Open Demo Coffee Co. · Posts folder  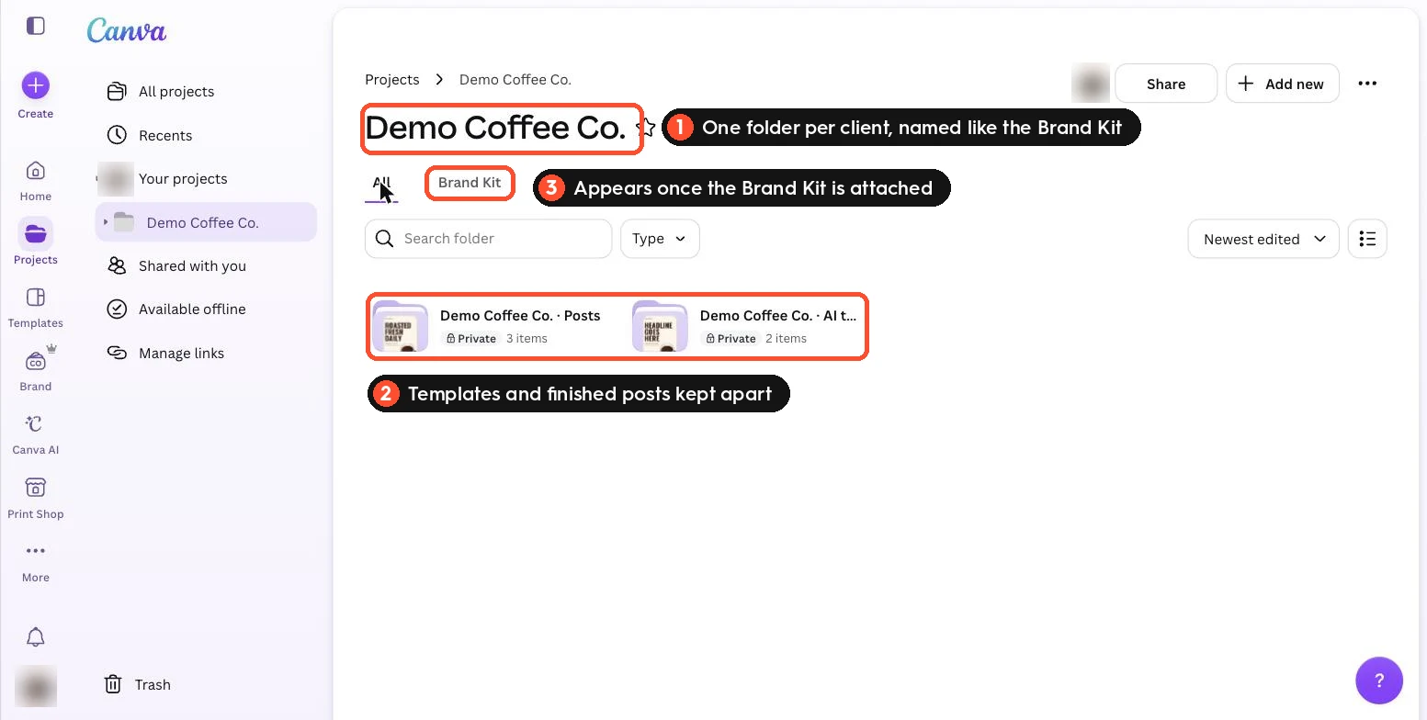coord(488,326)
